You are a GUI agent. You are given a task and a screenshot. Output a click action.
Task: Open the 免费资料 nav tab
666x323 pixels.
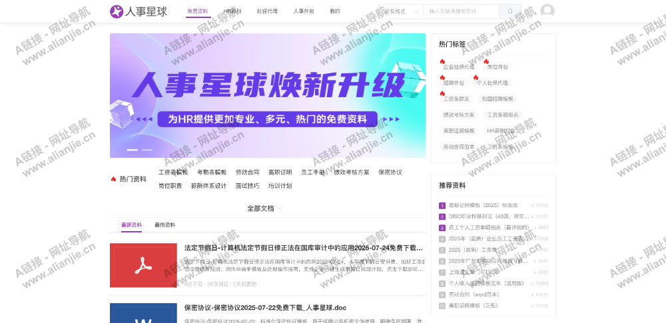tap(198, 11)
